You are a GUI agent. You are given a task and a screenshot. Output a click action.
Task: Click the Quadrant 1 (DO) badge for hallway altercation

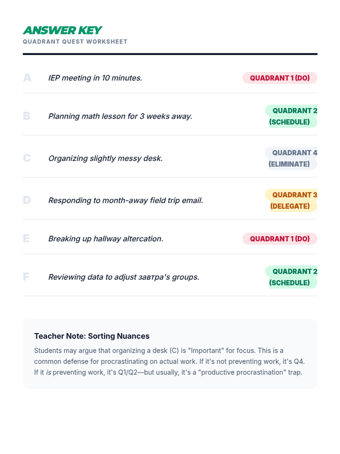280,239
